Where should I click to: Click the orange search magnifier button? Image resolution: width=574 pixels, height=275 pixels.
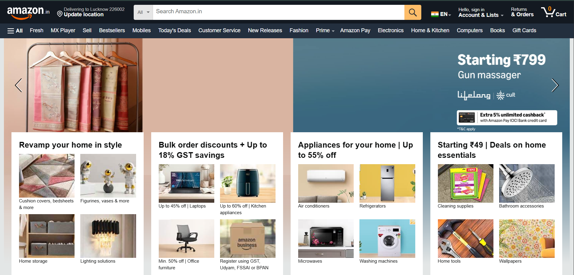click(413, 12)
